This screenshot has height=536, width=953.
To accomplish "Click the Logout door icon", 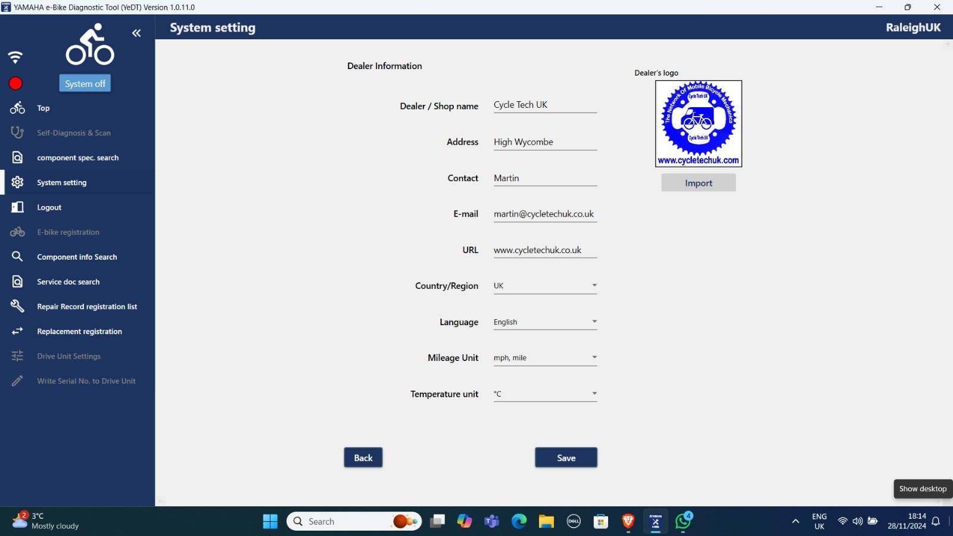I will tap(17, 207).
